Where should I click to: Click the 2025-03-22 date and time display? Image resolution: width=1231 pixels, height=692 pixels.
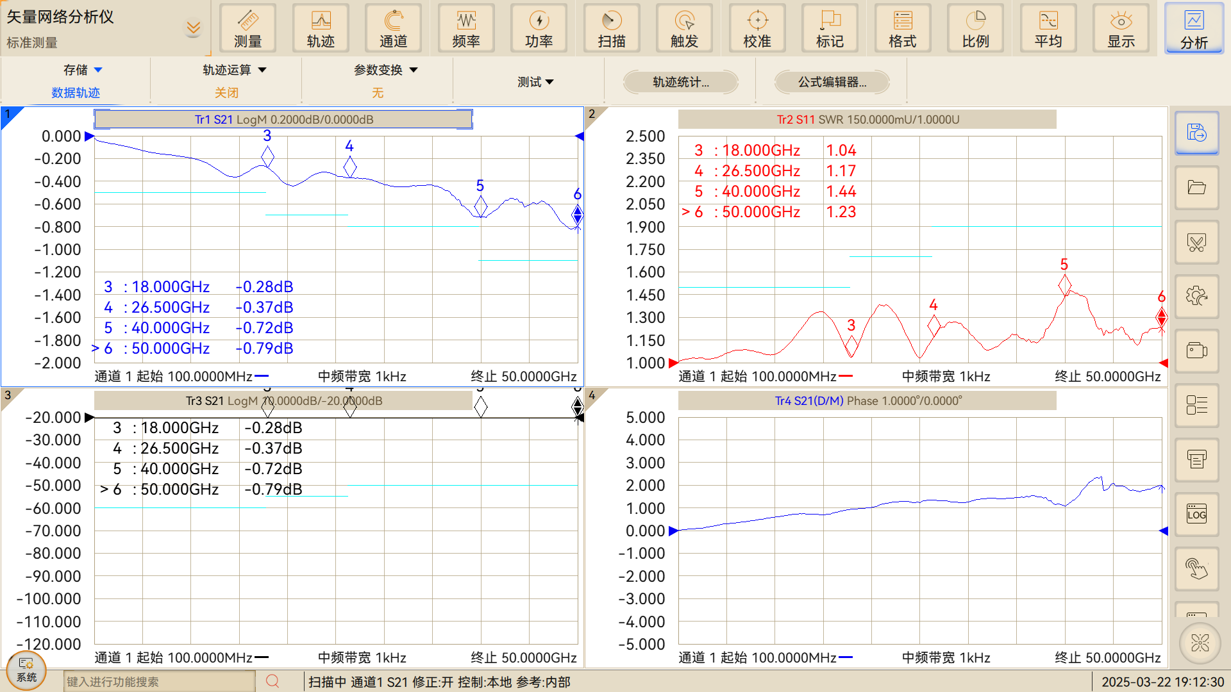tap(1162, 682)
